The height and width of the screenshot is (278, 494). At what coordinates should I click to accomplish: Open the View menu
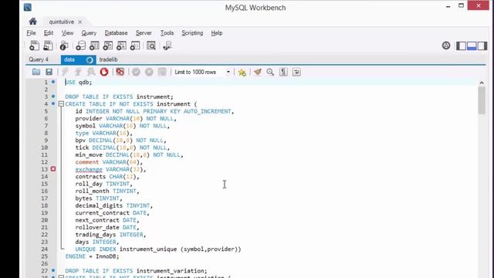67,32
